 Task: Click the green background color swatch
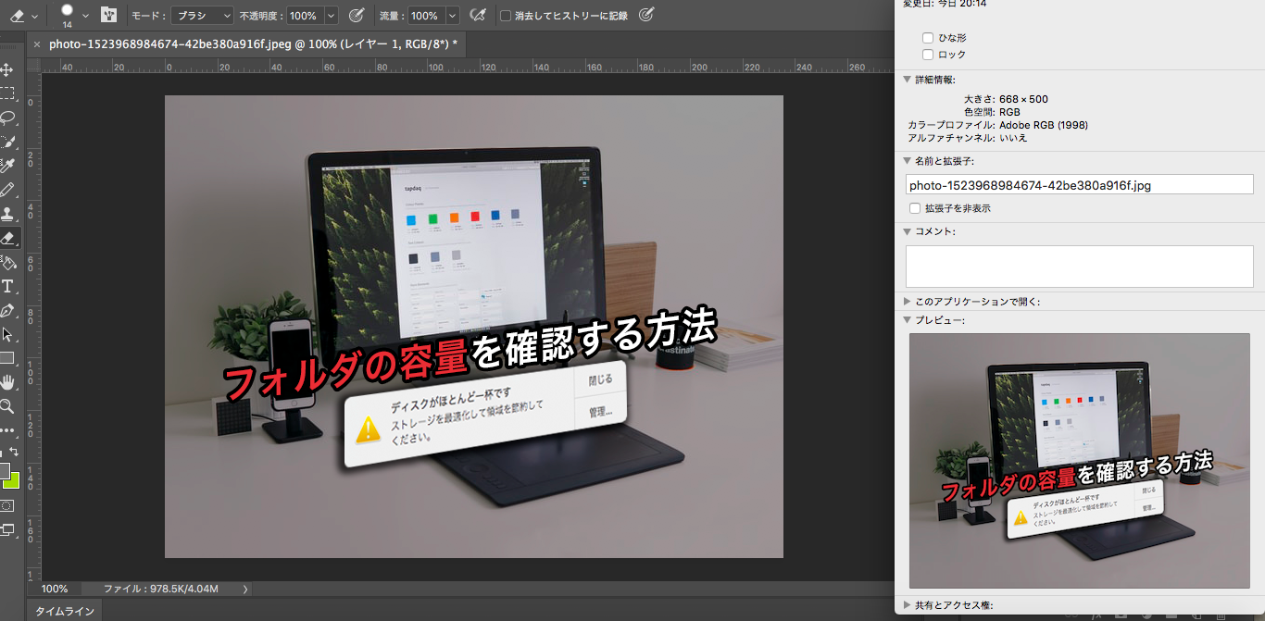tap(10, 480)
